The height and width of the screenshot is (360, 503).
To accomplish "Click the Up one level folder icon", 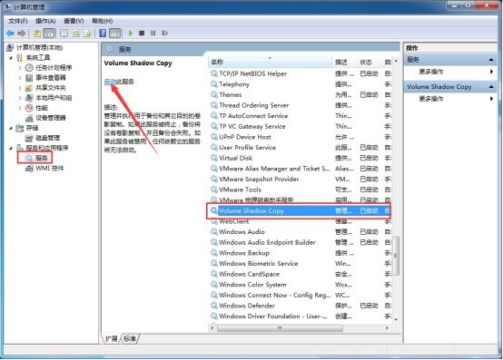I will pos(37,33).
